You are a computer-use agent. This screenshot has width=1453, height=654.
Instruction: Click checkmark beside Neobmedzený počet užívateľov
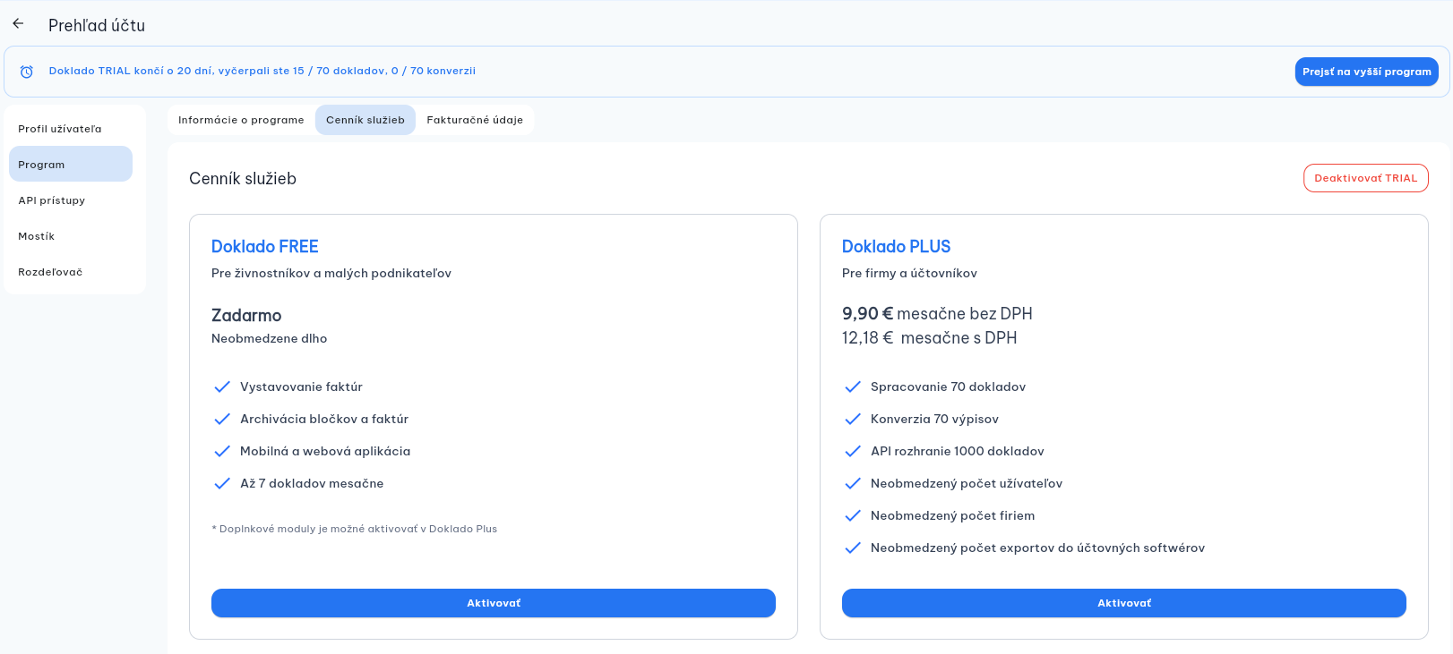tap(853, 483)
